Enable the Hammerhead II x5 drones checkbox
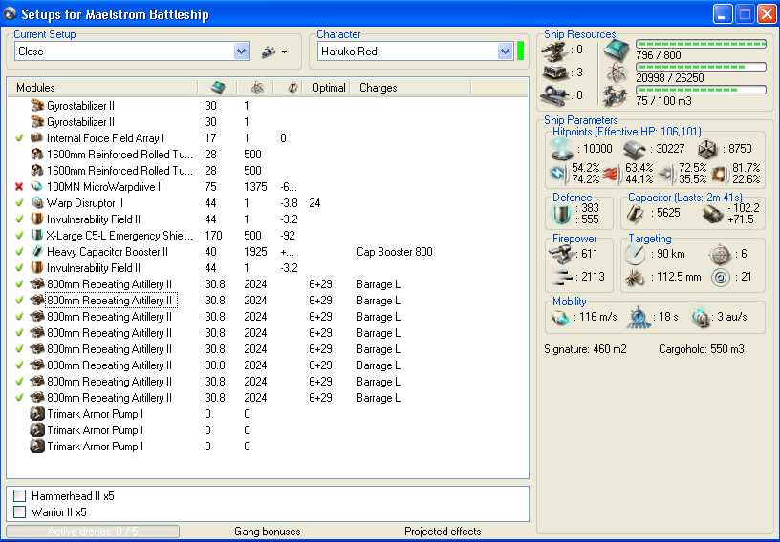This screenshot has height=542, width=780. tap(20, 496)
